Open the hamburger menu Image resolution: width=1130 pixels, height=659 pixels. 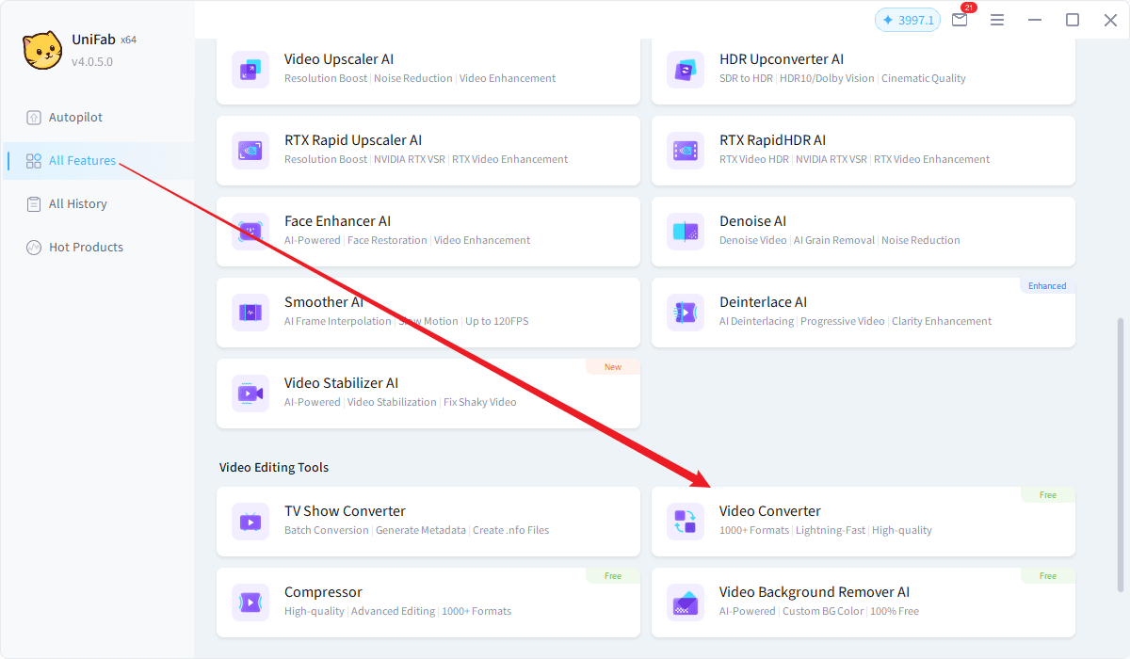[997, 19]
